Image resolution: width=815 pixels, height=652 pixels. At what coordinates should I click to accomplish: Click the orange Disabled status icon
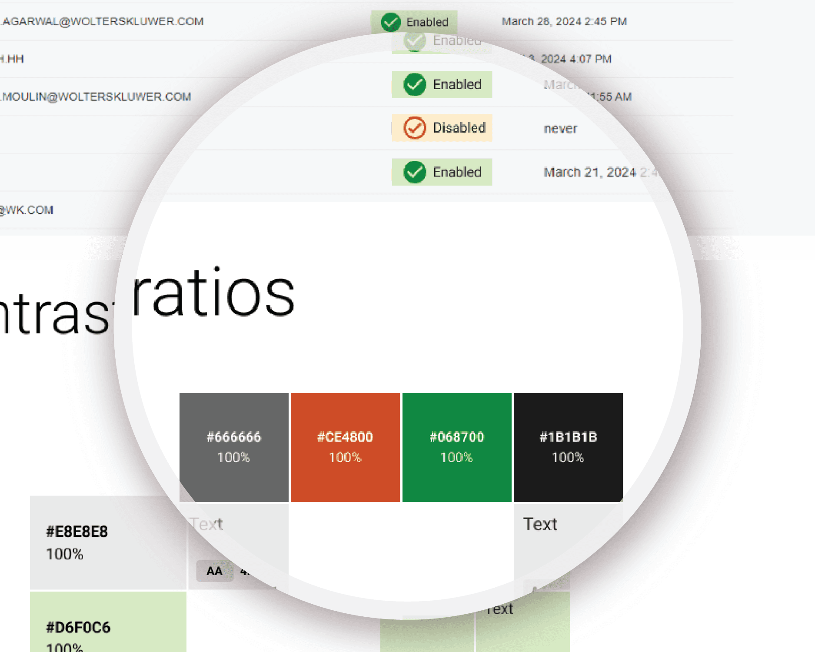(x=415, y=128)
